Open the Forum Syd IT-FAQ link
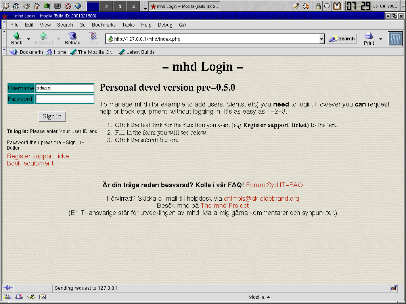The width and height of the screenshot is (406, 304). 274,185
